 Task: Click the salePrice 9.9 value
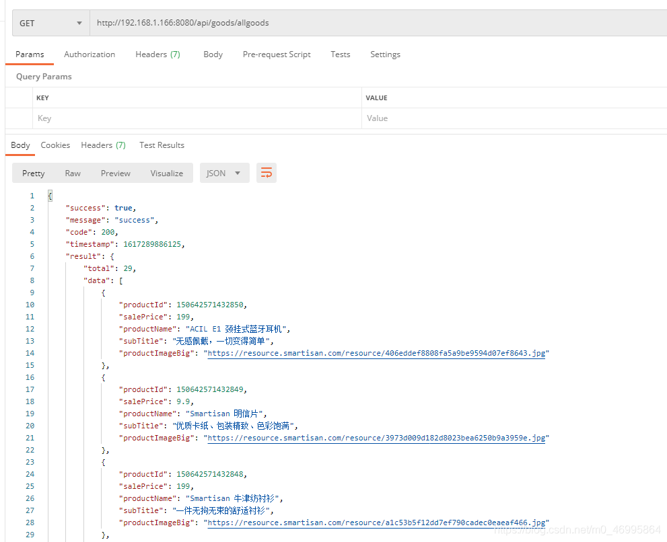183,401
